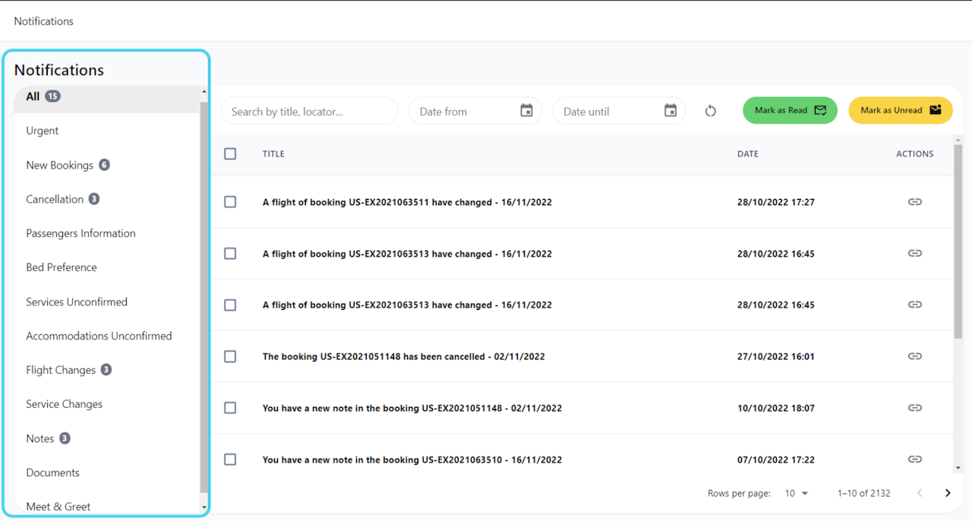
Task: Select the checkbox for the cancelled booking row
Action: (230, 356)
